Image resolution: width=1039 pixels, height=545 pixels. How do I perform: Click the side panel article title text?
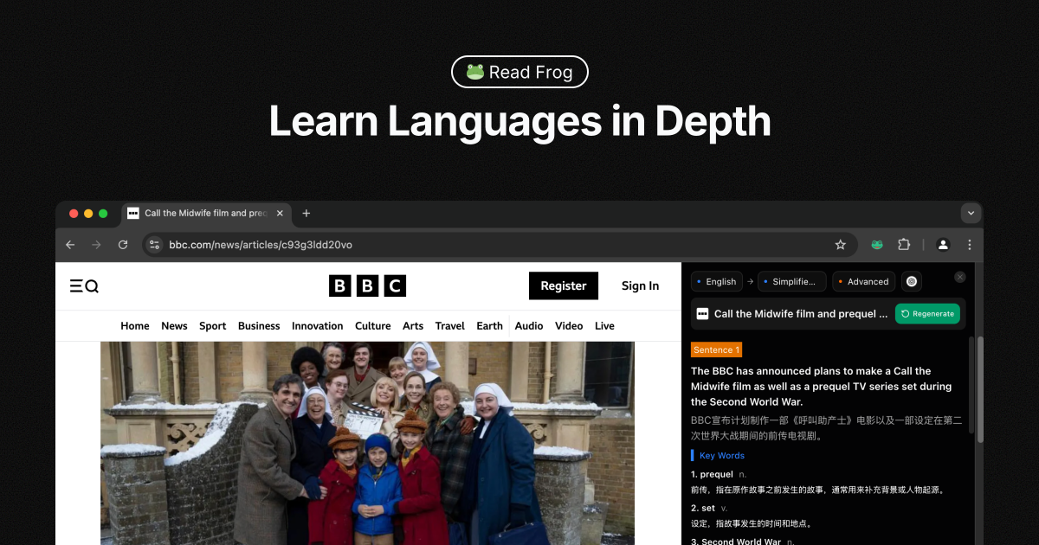tap(801, 314)
